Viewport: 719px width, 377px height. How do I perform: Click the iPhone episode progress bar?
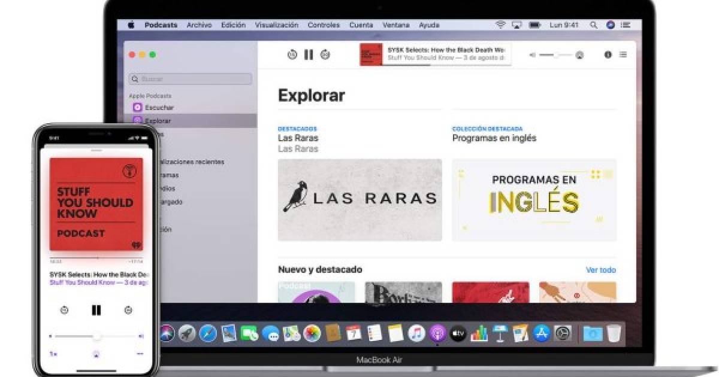pos(96,259)
